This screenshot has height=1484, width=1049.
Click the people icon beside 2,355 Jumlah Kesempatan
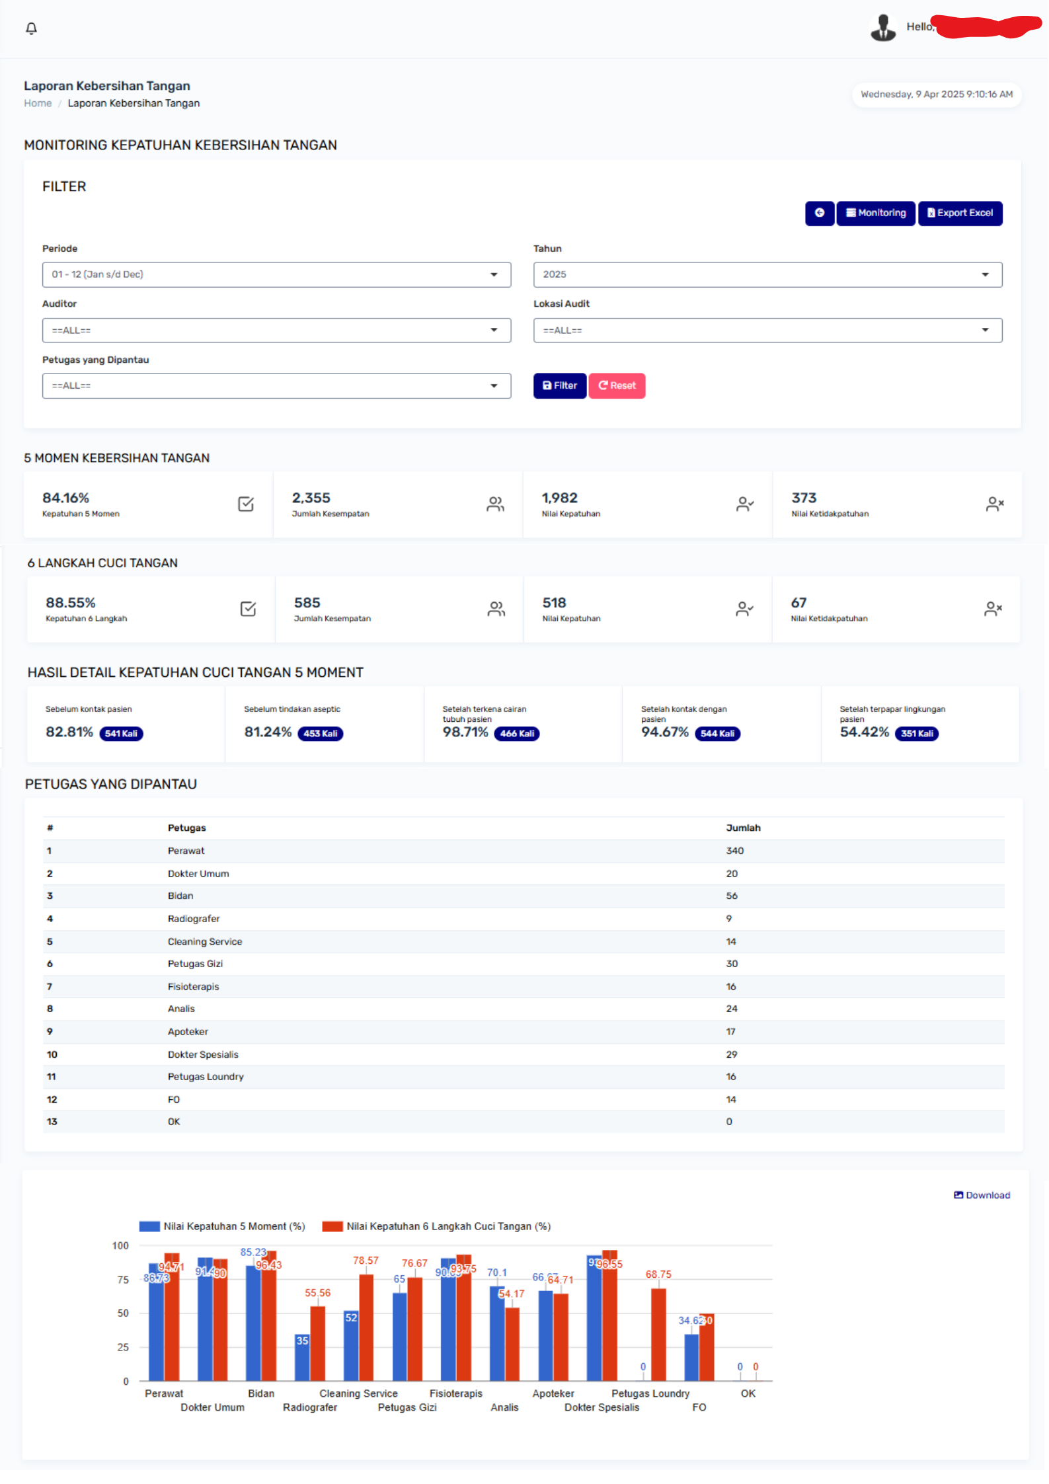click(495, 504)
